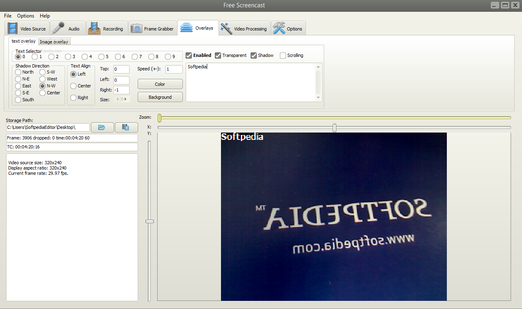The width and height of the screenshot is (522, 309).
Task: Click the Top position field
Action: tap(121, 70)
